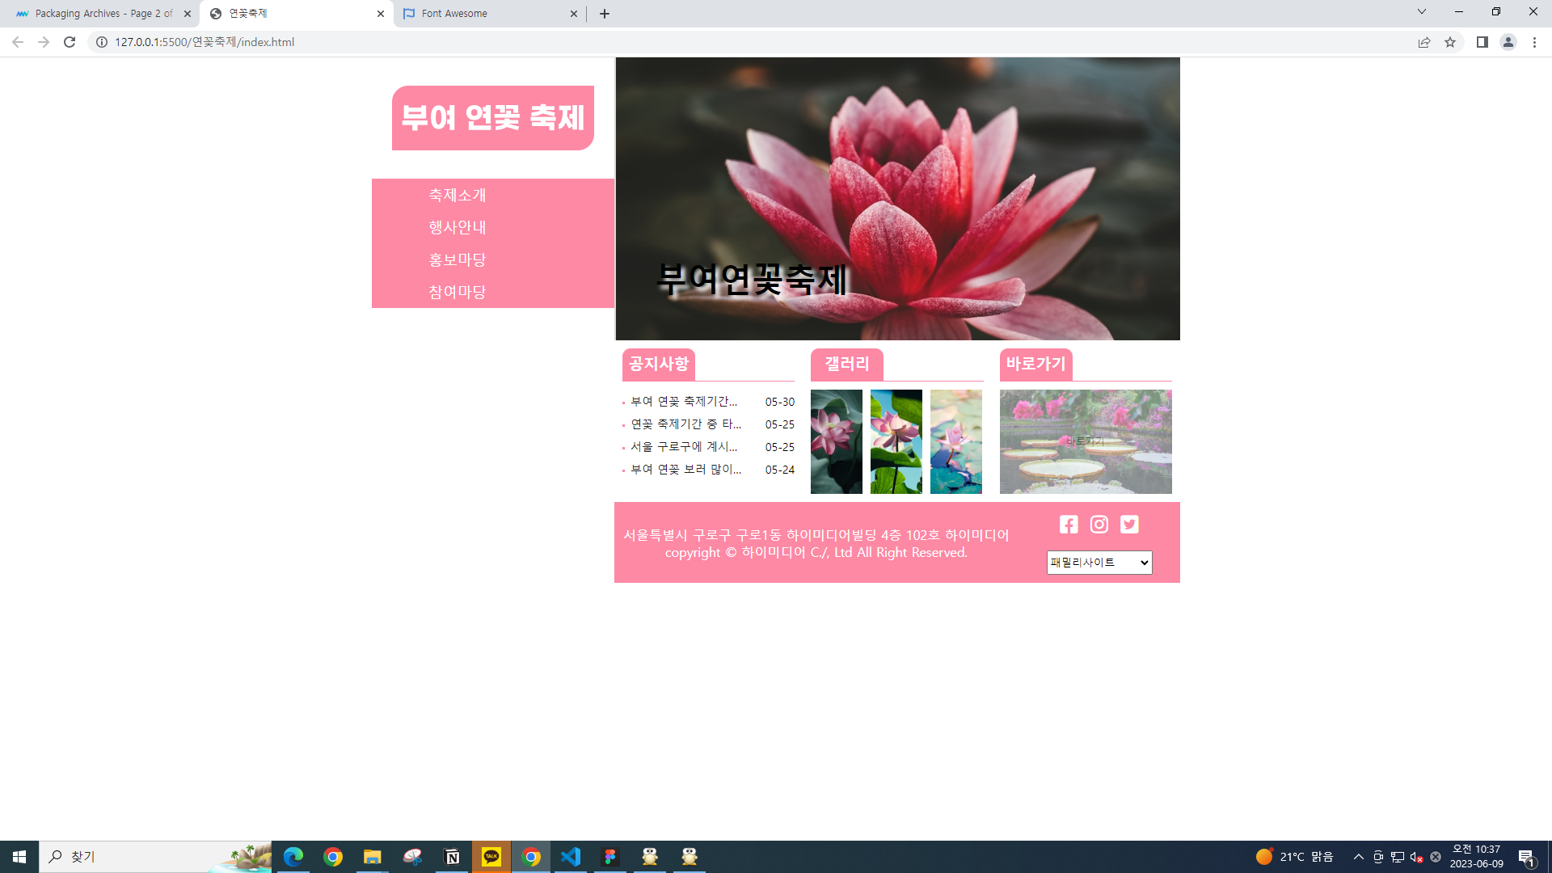Viewport: 1552px width, 873px height.
Task: Toggle the browser side panel
Action: (x=1482, y=42)
